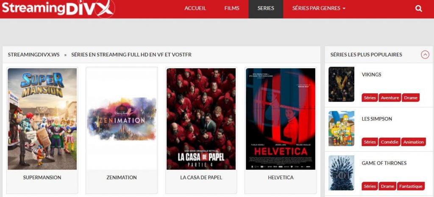
Task: Open the Films menu item
Action: 232,8
